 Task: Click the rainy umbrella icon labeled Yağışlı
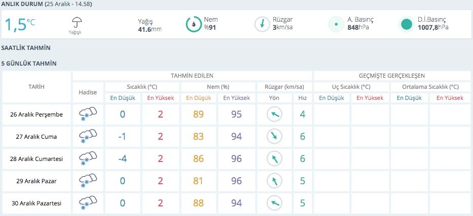pos(77,22)
